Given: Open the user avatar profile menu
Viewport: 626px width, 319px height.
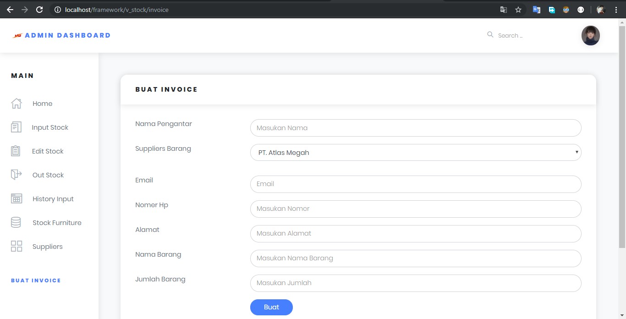Looking at the screenshot, I should click(590, 35).
